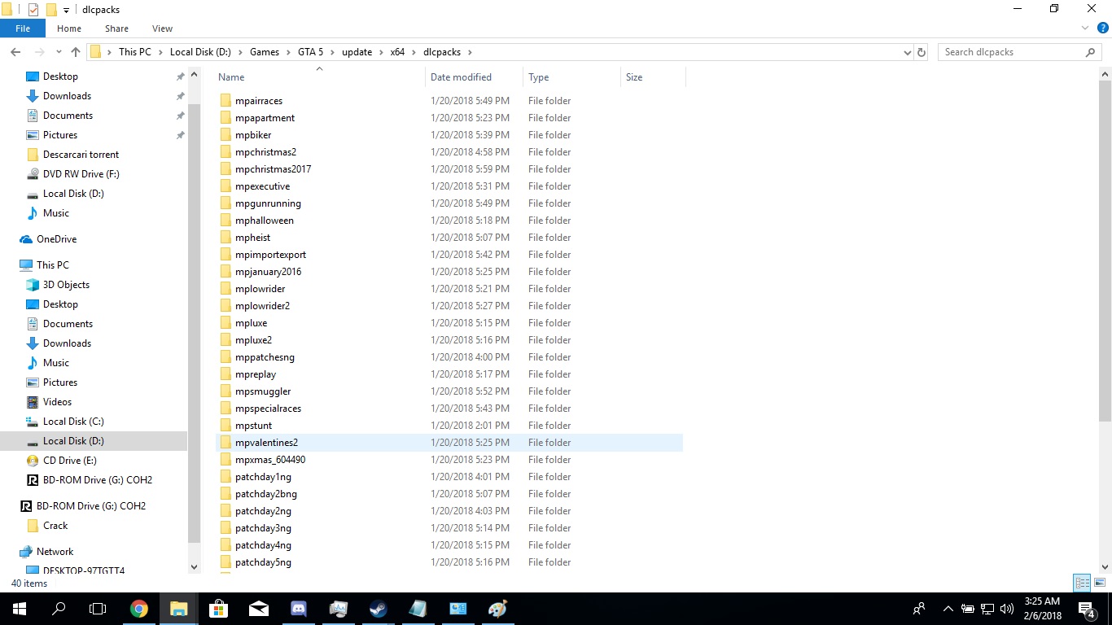Show hidden tray icons chevron
1112x625 pixels.
[x=948, y=609]
